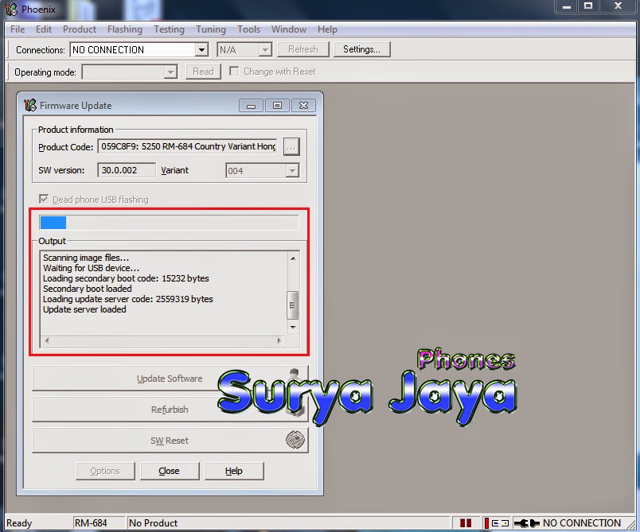Toggle Change with Reset checkbox
Viewport: 640px width, 532px height.
click(x=234, y=72)
